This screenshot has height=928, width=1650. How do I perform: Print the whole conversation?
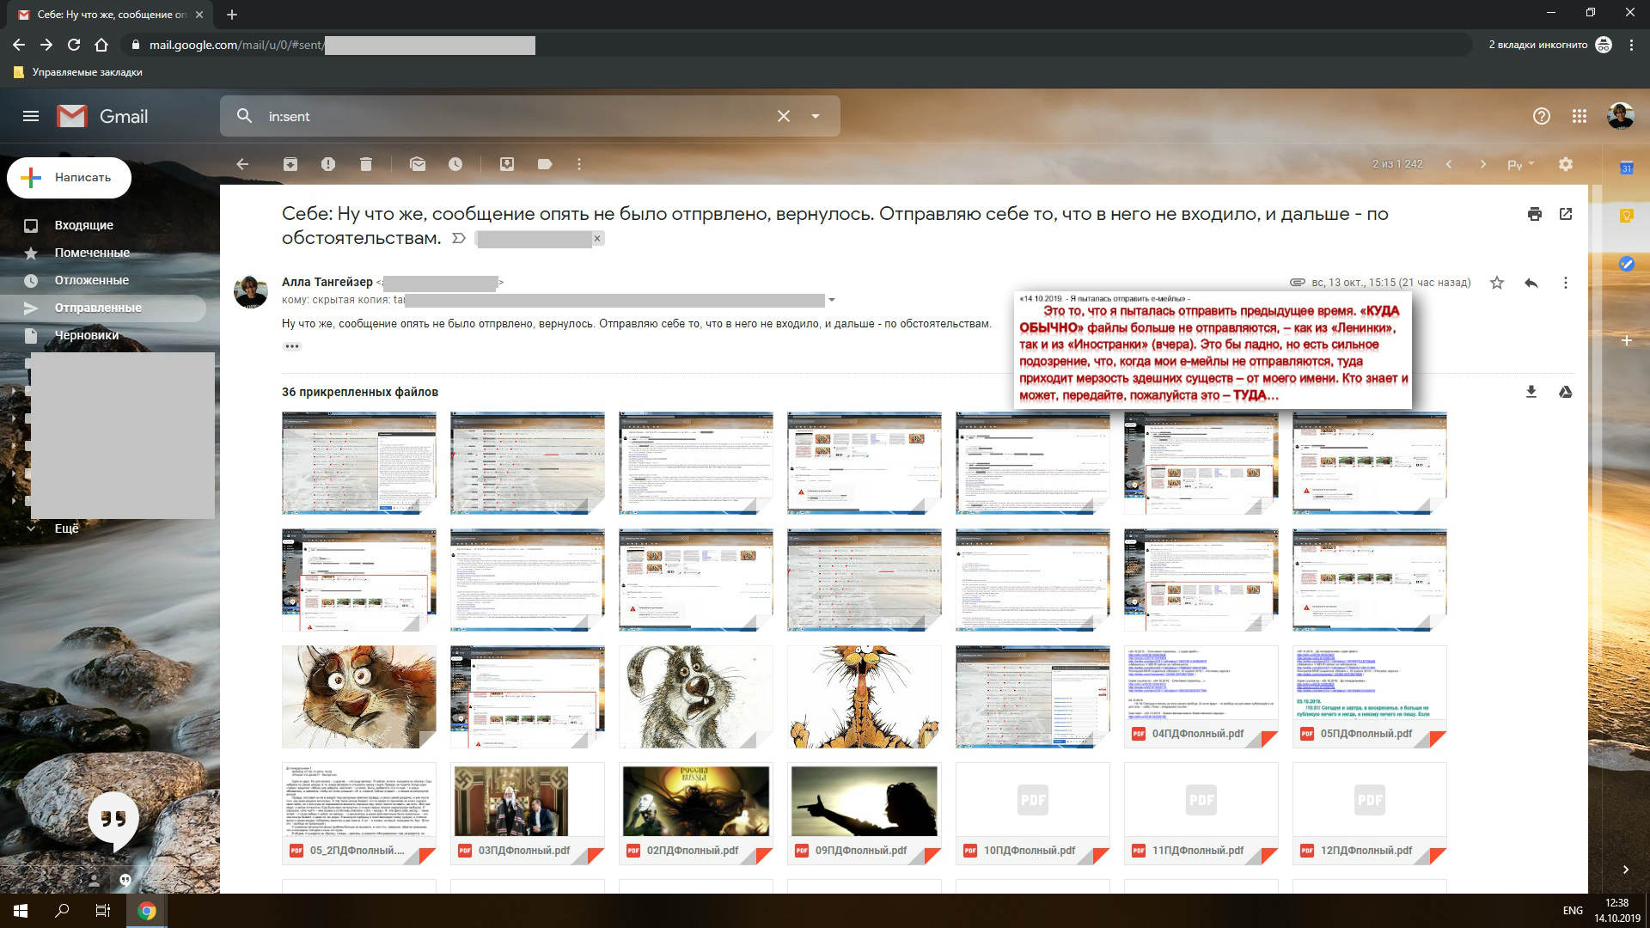(1535, 214)
